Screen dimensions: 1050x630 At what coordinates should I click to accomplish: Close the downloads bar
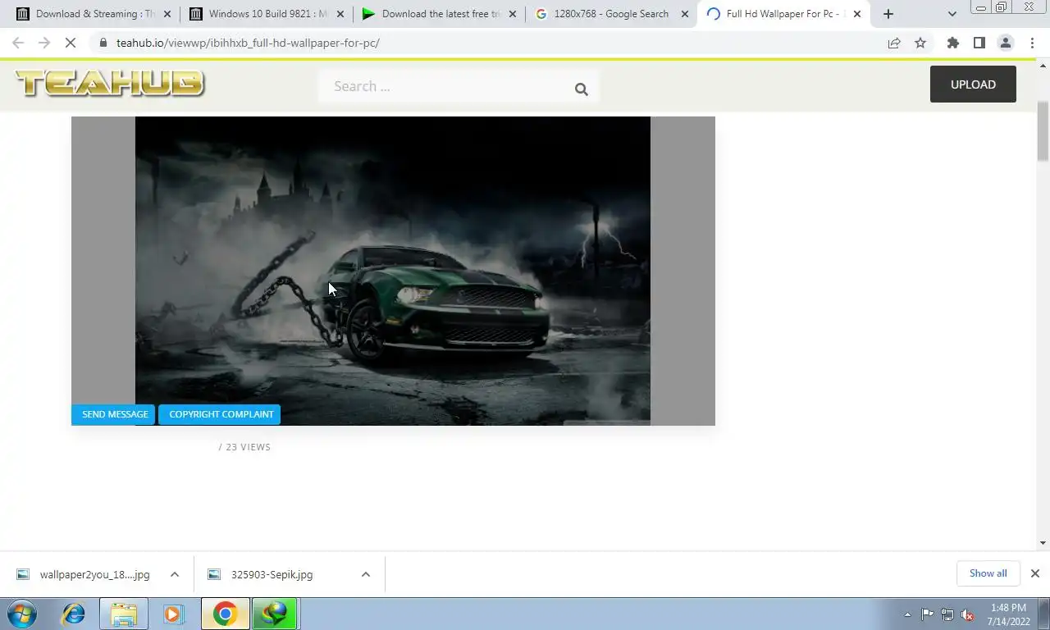1035,573
